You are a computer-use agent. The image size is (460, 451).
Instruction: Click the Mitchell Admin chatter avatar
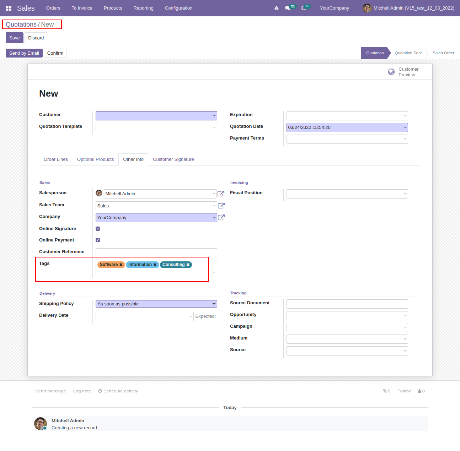point(41,424)
